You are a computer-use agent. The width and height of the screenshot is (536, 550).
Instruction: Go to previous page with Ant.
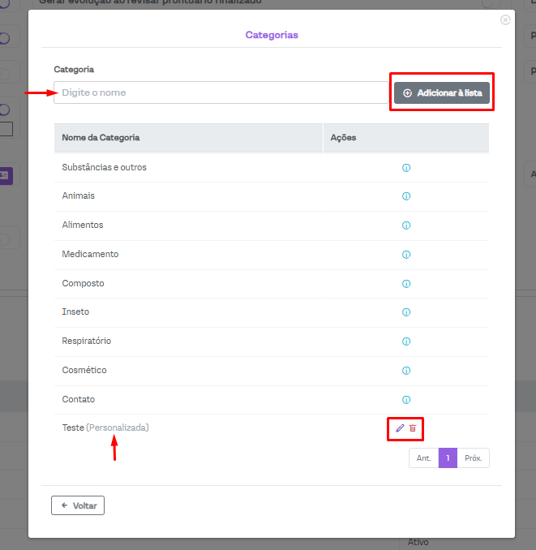[423, 458]
